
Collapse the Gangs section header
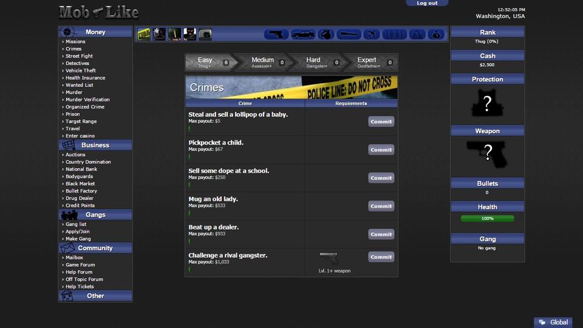pos(95,214)
